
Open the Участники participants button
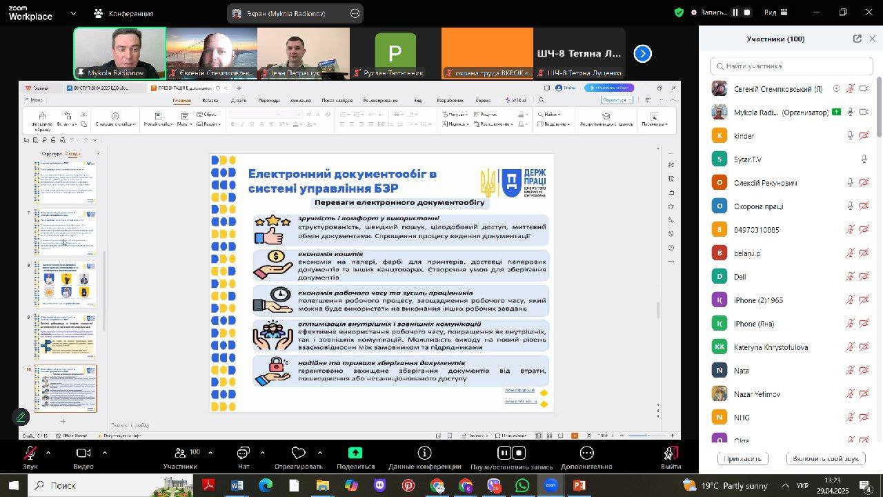(x=181, y=458)
